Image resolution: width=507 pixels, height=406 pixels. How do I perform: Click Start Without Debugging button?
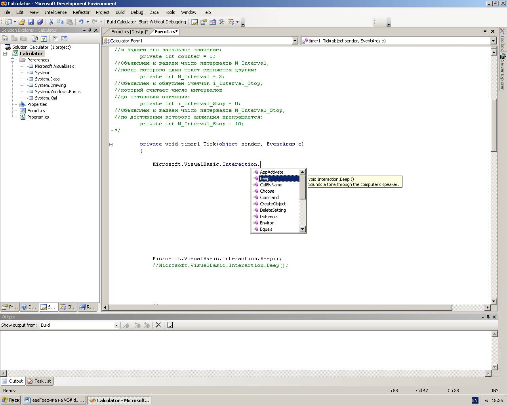[162, 22]
